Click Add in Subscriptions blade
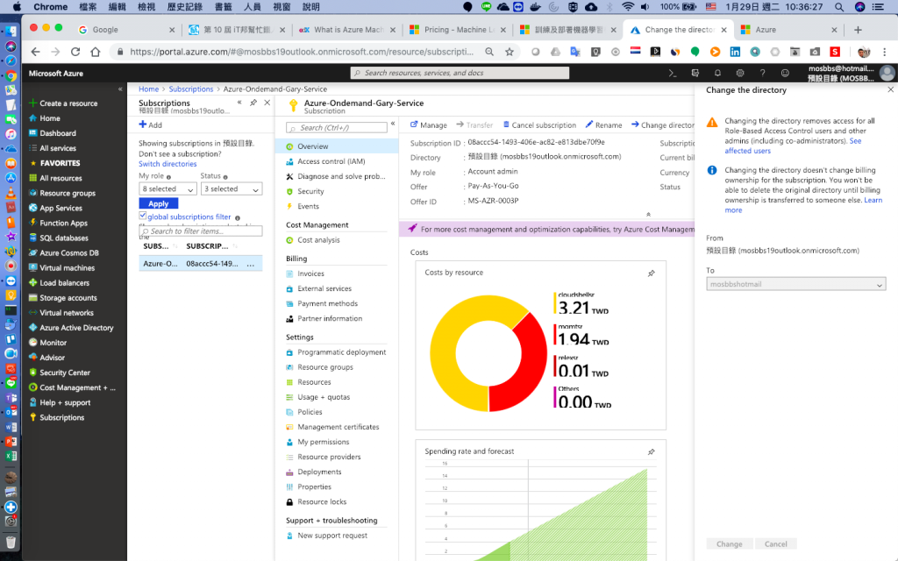The height and width of the screenshot is (561, 898). click(151, 124)
